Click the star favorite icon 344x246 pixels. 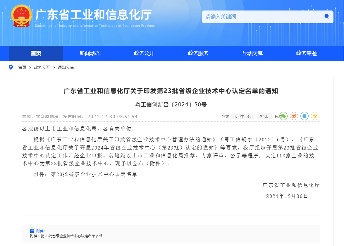(x=315, y=116)
